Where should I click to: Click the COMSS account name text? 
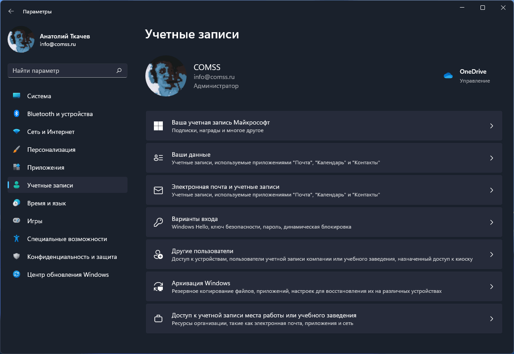pos(207,67)
